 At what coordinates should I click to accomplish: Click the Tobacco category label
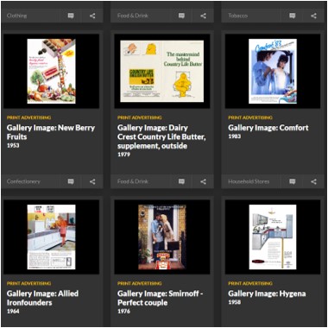click(x=238, y=16)
